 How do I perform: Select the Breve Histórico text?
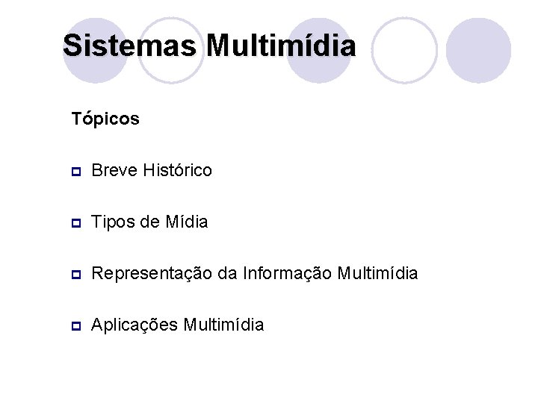pos(151,171)
